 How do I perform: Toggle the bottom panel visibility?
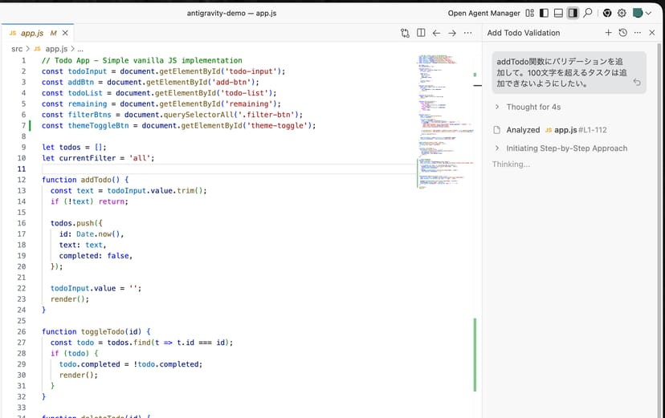tap(558, 13)
